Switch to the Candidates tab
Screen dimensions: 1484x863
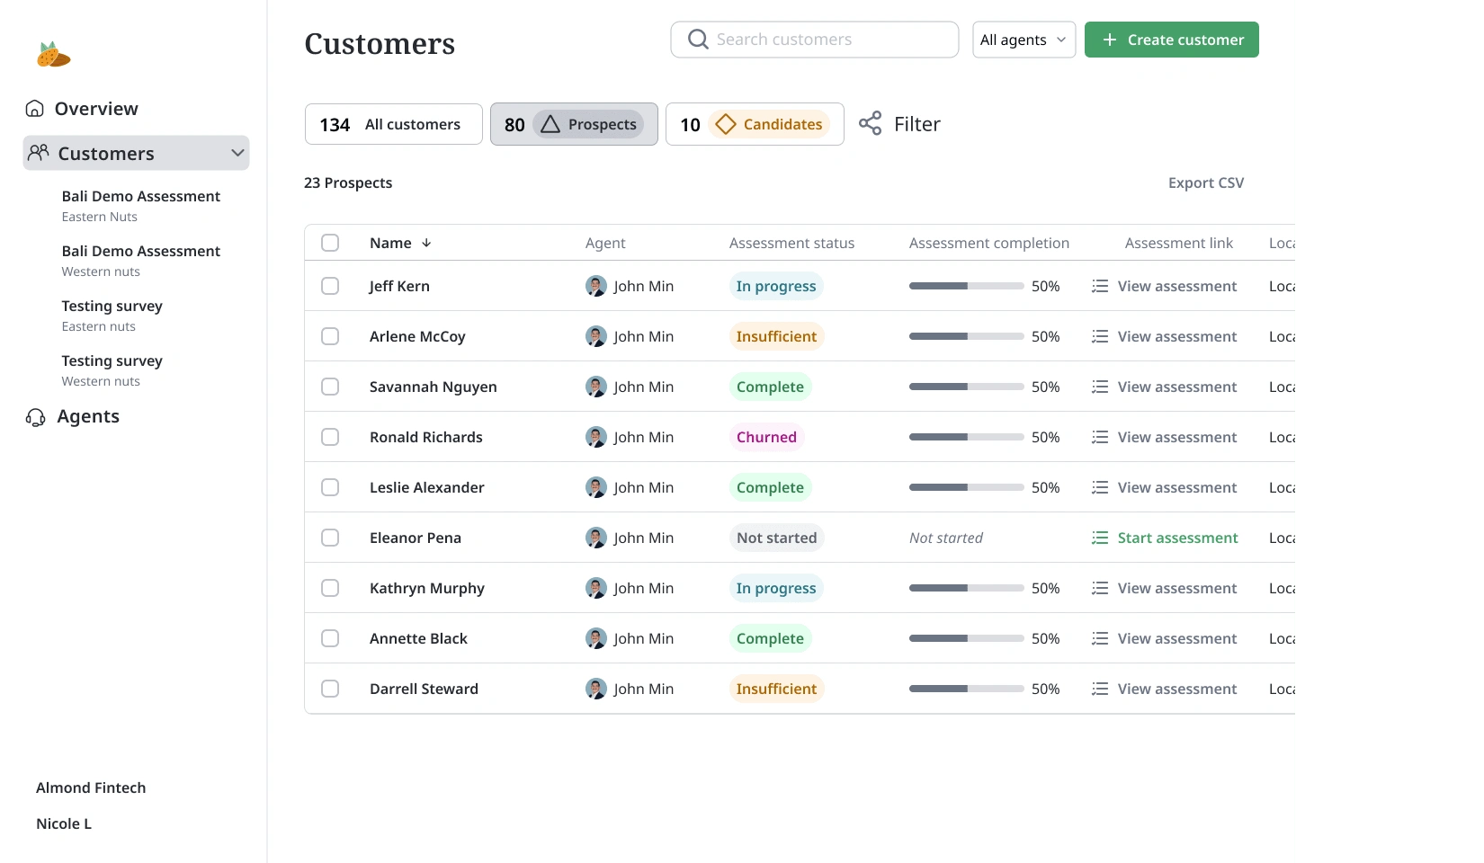(x=755, y=124)
